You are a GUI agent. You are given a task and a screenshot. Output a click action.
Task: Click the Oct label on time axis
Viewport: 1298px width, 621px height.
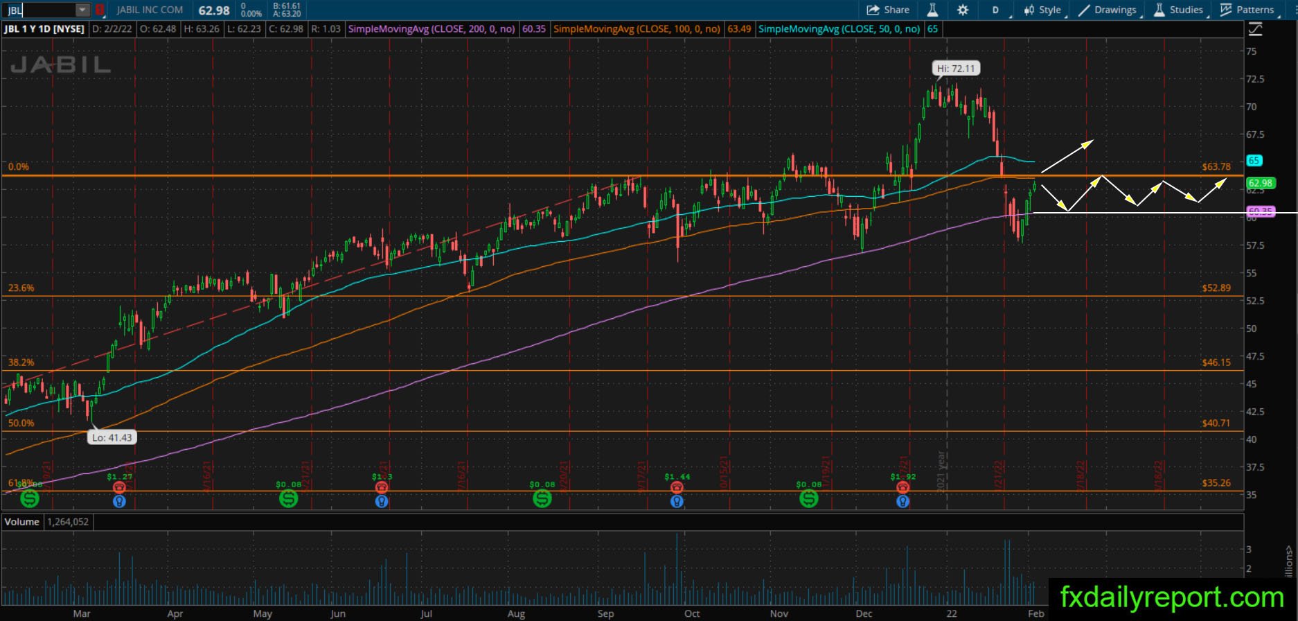point(692,613)
